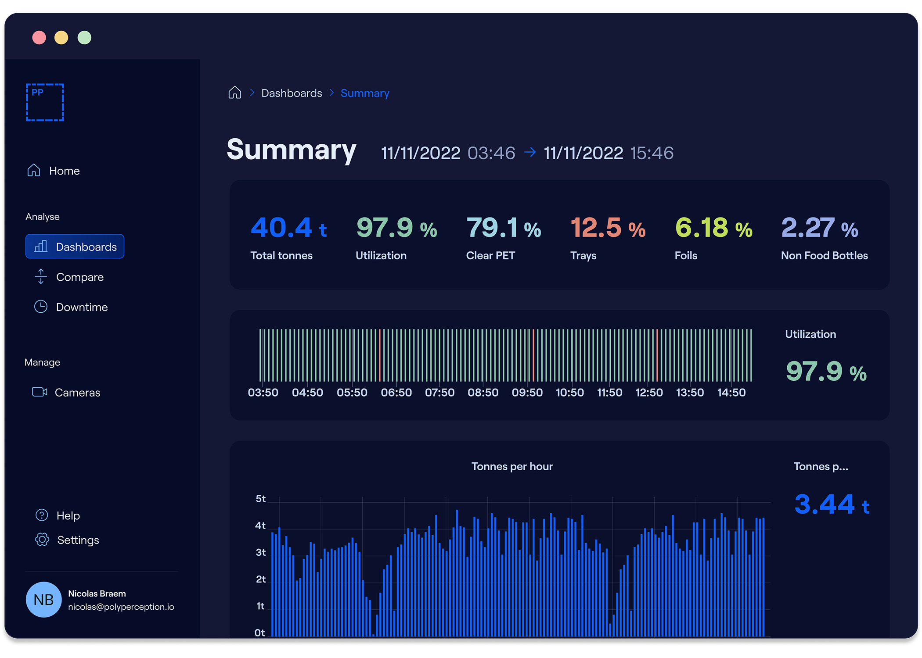Click the Settings gear icon

pyautogui.click(x=42, y=540)
